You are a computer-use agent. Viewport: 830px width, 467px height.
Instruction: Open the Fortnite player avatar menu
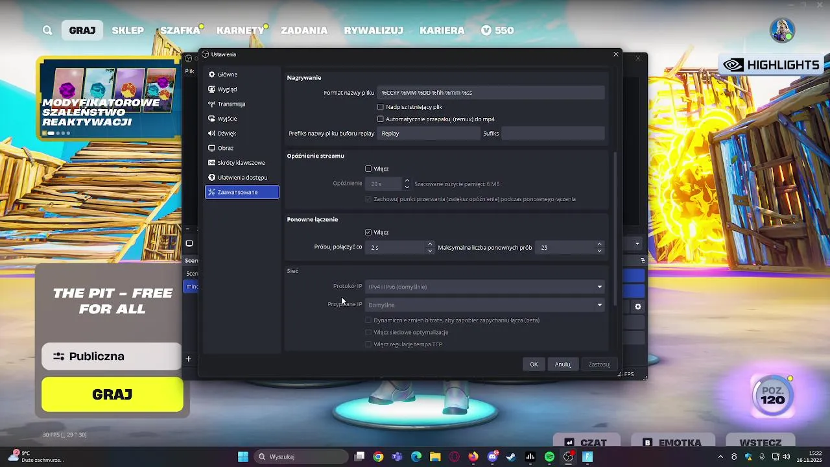point(782,30)
